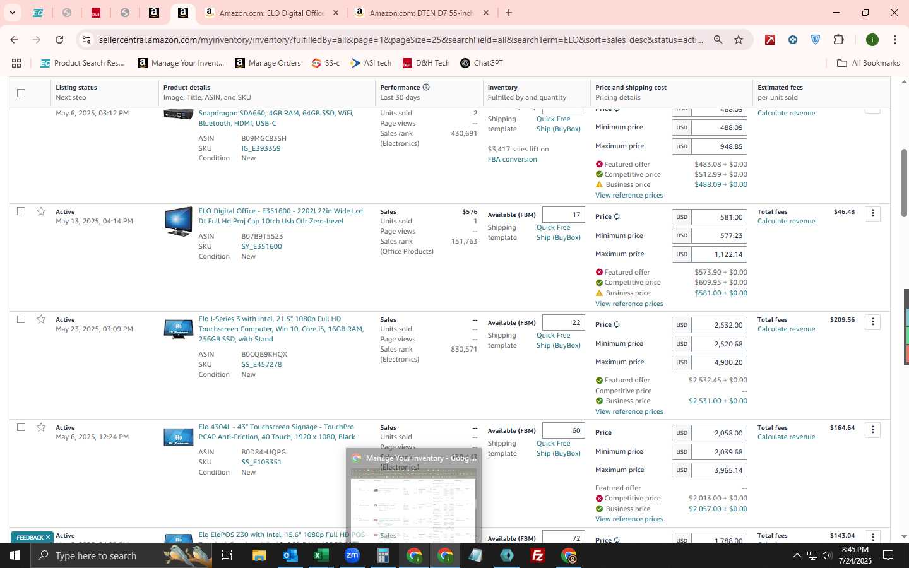Open actions menu for the $164.64 fees row

(x=873, y=430)
